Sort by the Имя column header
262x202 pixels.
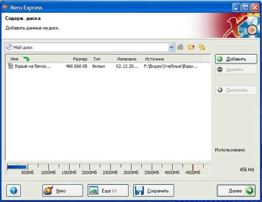(30, 59)
